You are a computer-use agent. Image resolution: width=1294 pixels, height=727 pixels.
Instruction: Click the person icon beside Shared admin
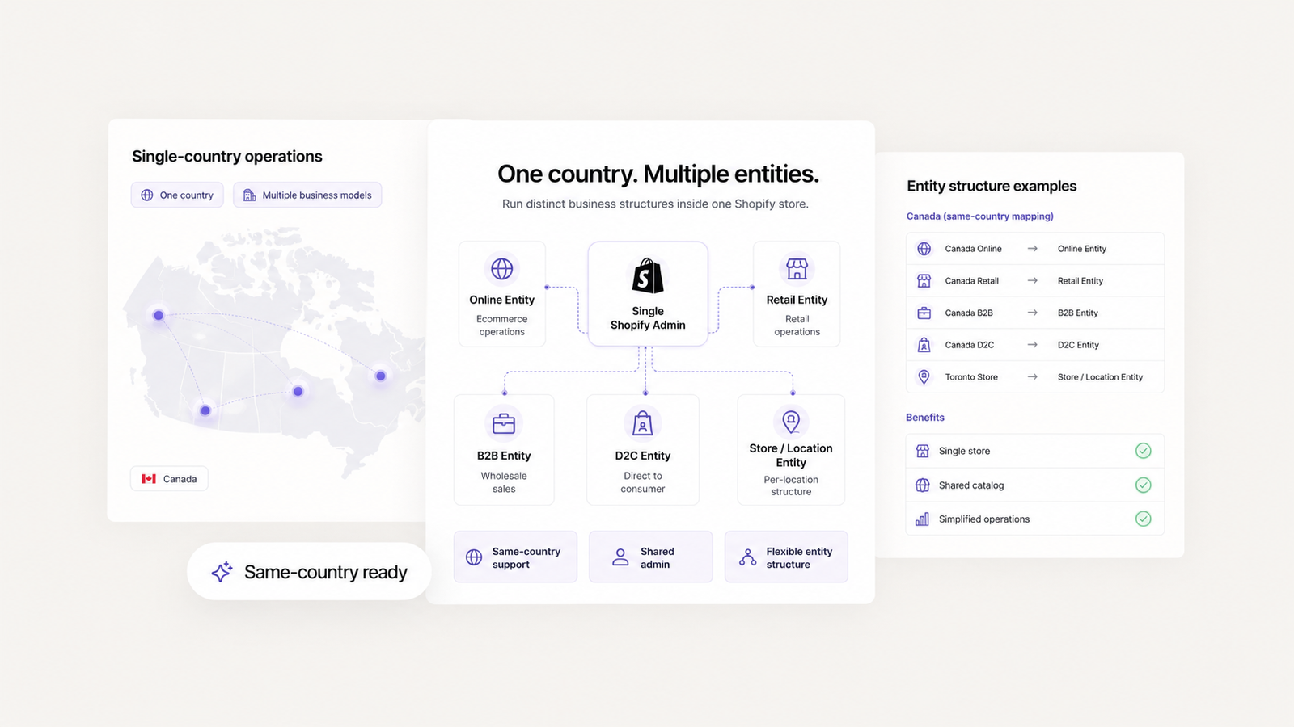[x=620, y=557]
